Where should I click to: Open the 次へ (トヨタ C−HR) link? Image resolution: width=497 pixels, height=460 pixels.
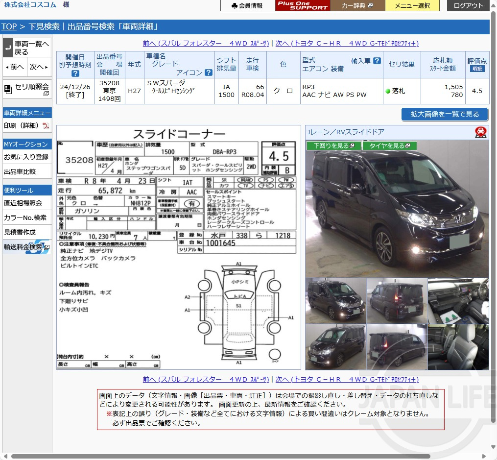point(348,44)
